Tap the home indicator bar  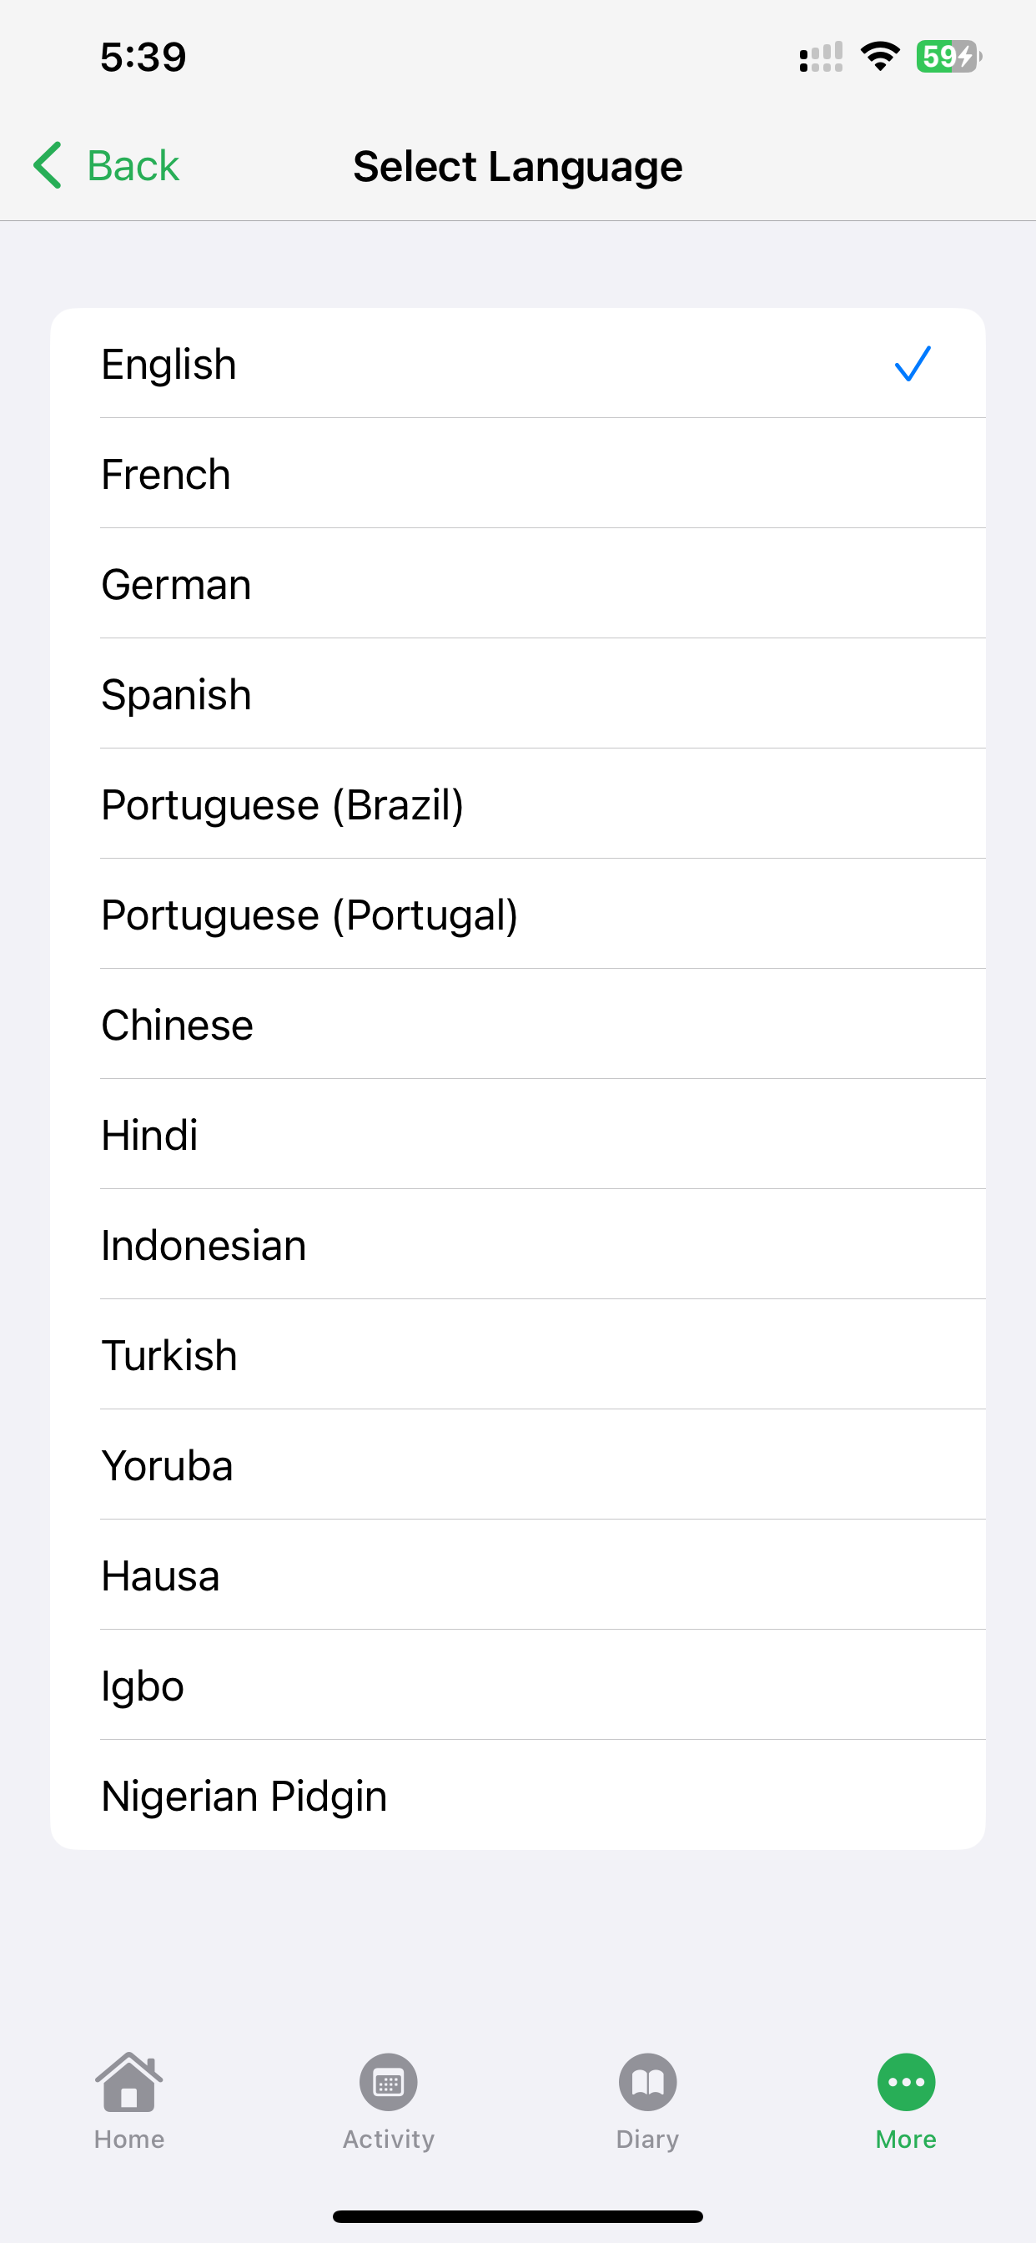517,2216
